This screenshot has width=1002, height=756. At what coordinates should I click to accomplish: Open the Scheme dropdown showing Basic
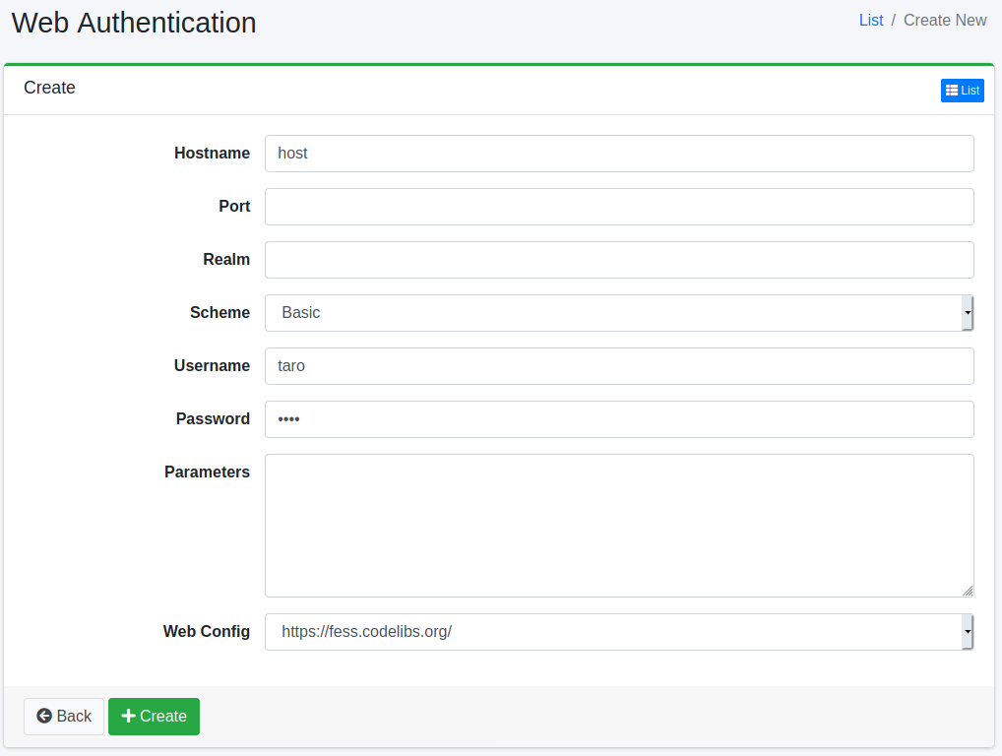(x=610, y=313)
